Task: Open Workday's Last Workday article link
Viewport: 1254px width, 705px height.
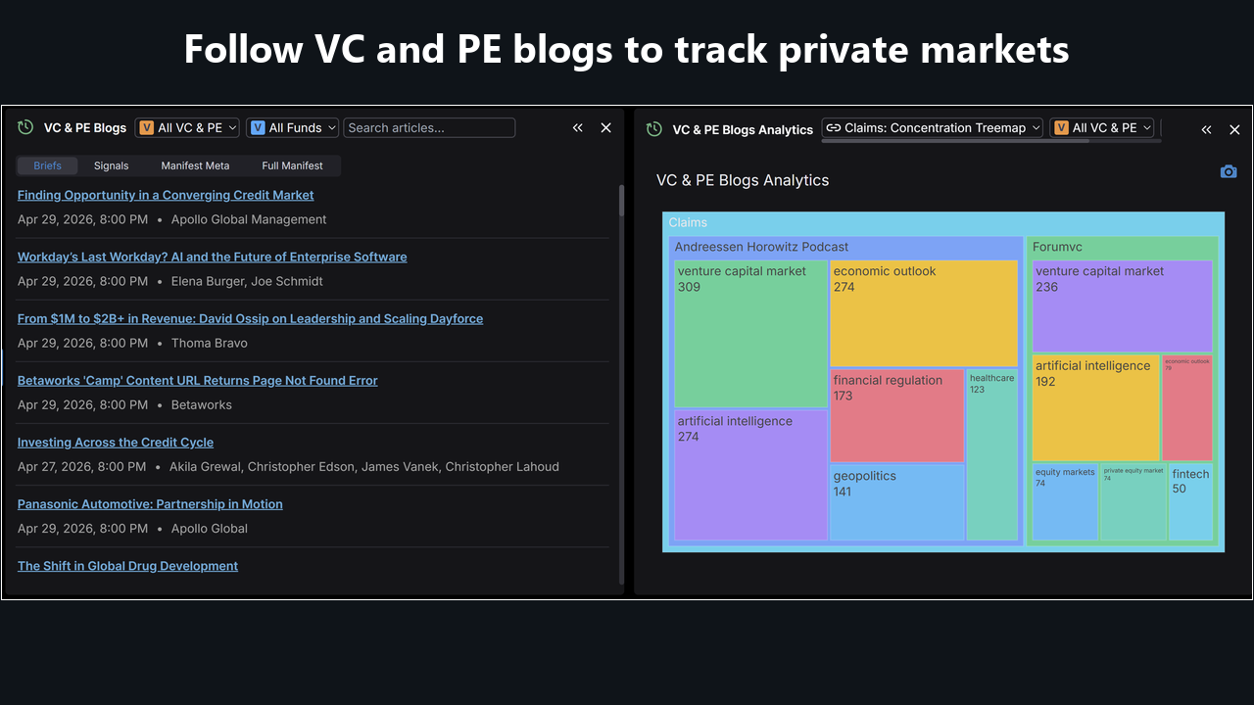Action: coord(212,257)
